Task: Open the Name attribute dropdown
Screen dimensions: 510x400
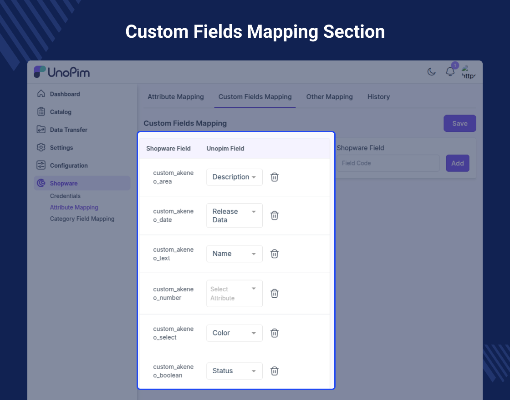Action: [x=235, y=254]
